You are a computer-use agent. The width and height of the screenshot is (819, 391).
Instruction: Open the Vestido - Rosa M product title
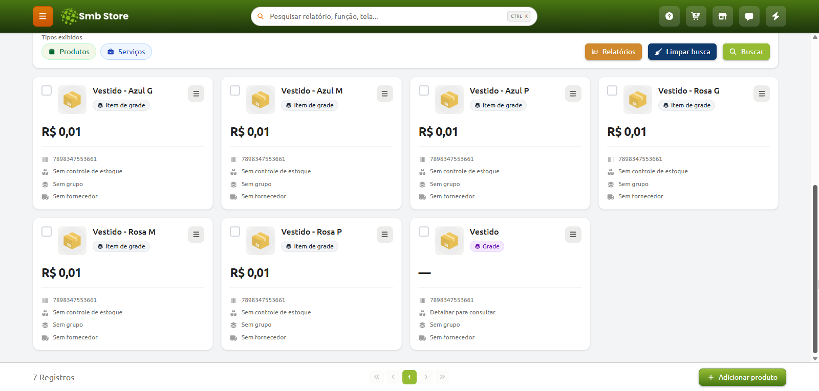(124, 232)
